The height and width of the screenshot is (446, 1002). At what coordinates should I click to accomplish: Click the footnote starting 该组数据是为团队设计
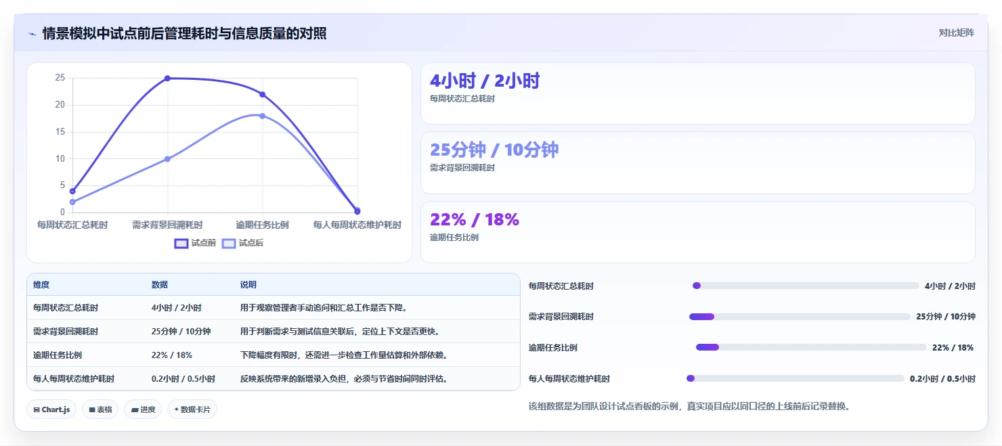689,407
